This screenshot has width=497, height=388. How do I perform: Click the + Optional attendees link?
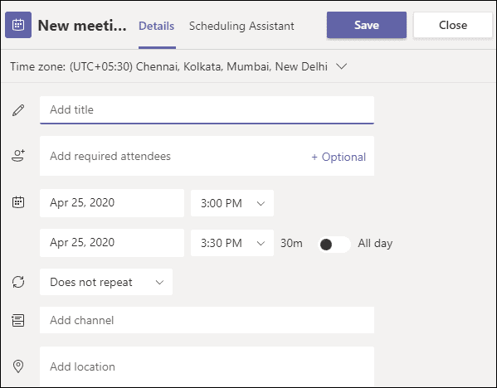pyautogui.click(x=339, y=157)
